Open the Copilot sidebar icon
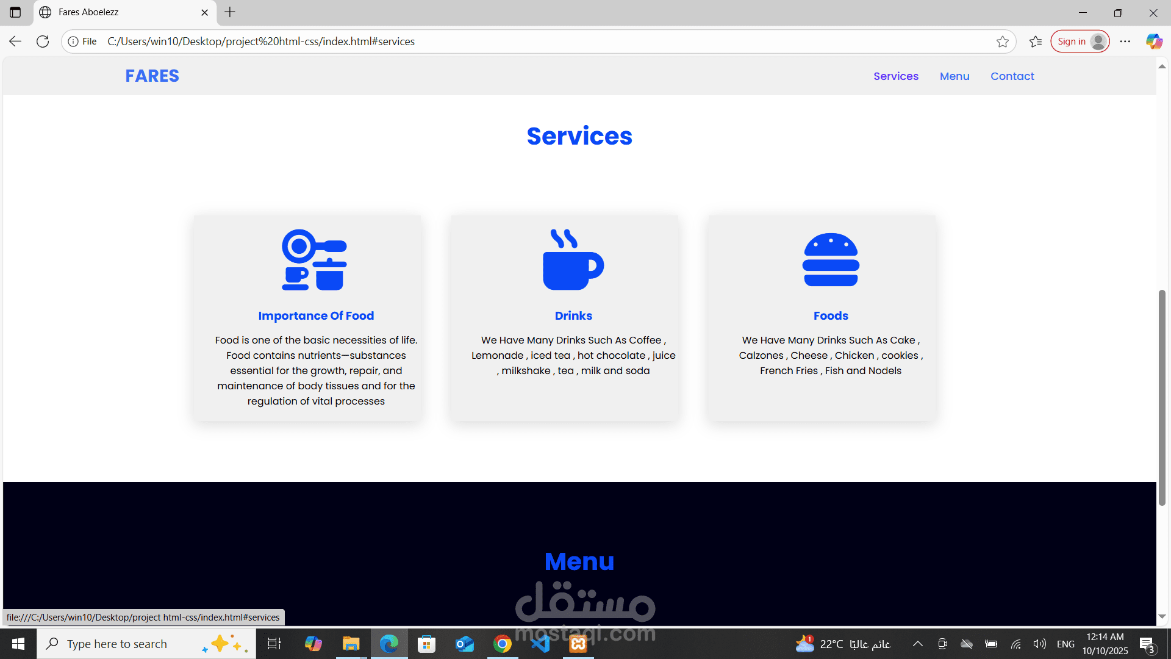Screen dimensions: 1171x659 pos(1153,41)
